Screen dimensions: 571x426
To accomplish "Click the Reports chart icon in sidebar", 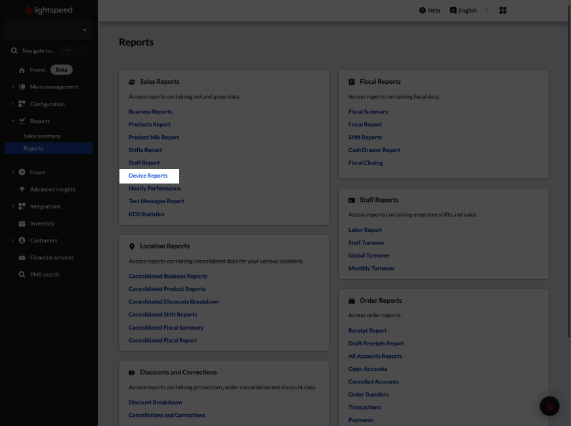I will (22, 121).
